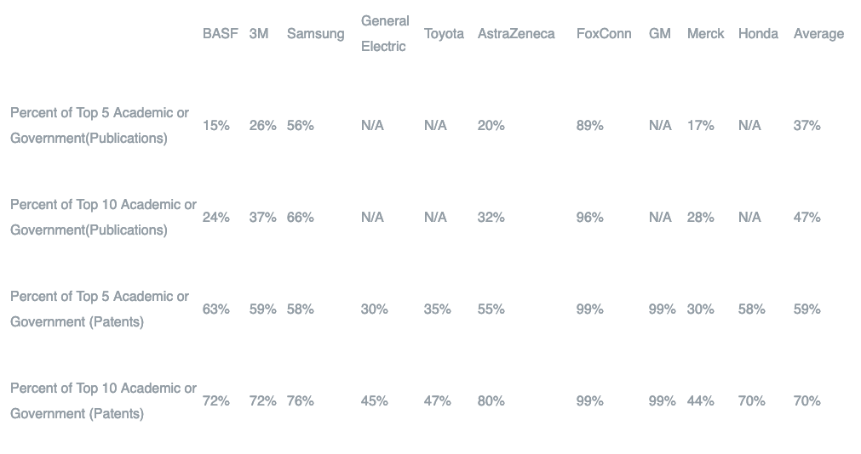Select the Samsung column header
This screenshot has width=861, height=454.
316,33
